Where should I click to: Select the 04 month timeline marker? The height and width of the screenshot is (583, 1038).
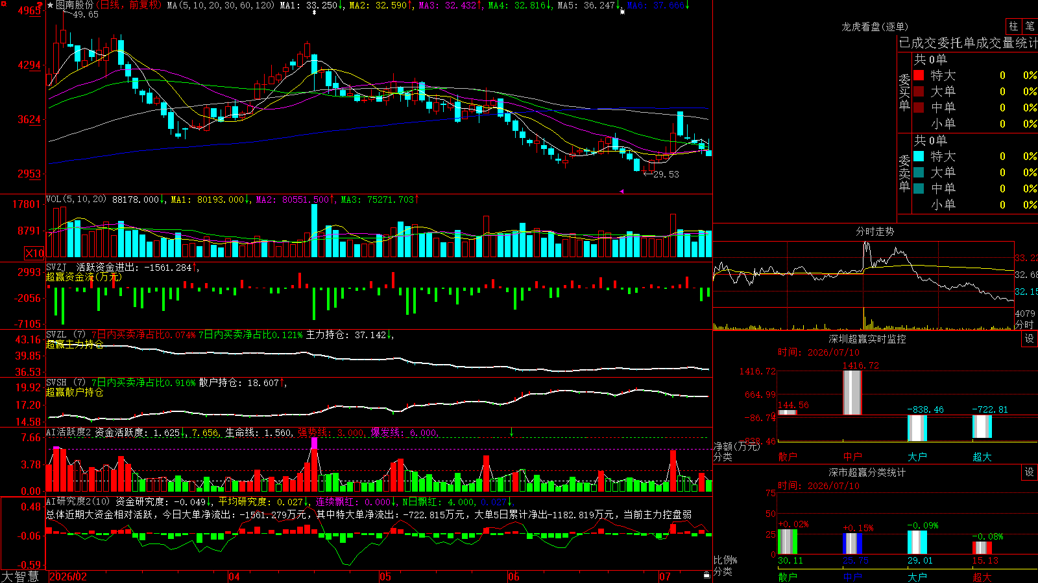click(234, 577)
